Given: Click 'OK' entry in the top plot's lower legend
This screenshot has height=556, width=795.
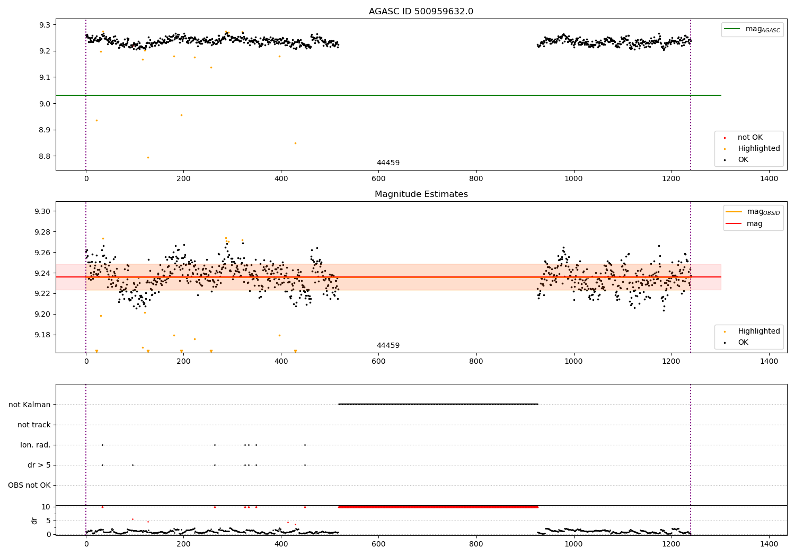Looking at the screenshot, I should click(743, 160).
